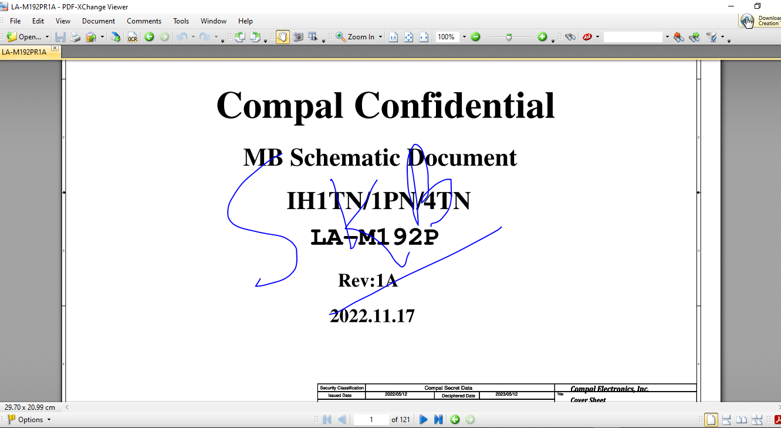Click the Download Creation button
Image resolution: width=781 pixels, height=428 pixels.
(760, 21)
